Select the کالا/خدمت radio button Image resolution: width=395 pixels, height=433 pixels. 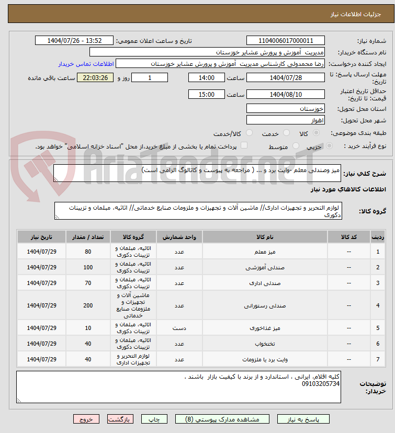pos(249,133)
